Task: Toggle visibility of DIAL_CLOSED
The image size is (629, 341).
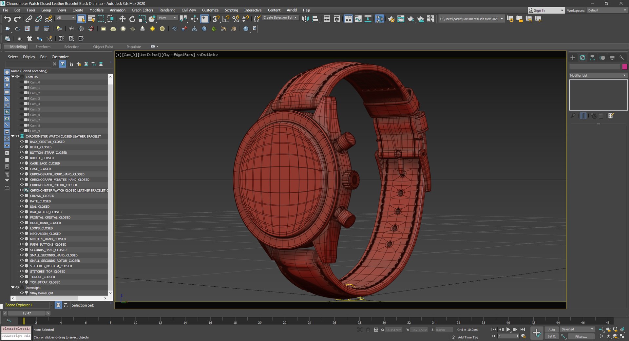Action: tap(22, 206)
